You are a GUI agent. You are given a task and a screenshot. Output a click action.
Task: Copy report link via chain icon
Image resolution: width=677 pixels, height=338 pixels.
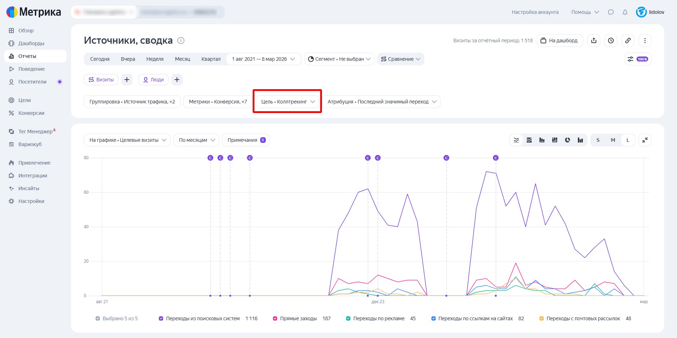pyautogui.click(x=628, y=41)
